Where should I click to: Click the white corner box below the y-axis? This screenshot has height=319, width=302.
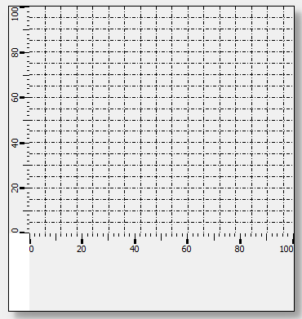[19, 272]
